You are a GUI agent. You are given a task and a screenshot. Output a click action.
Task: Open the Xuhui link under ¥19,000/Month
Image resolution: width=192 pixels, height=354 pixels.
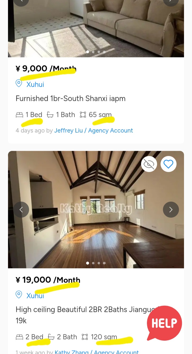35,296
